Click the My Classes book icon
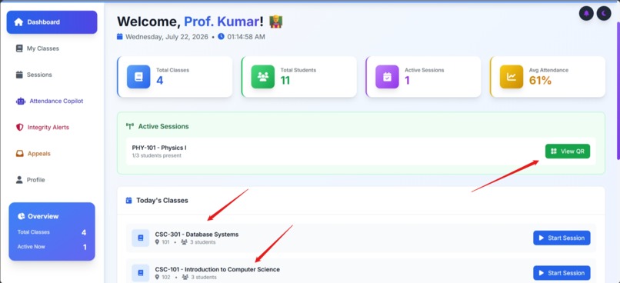 pos(19,48)
